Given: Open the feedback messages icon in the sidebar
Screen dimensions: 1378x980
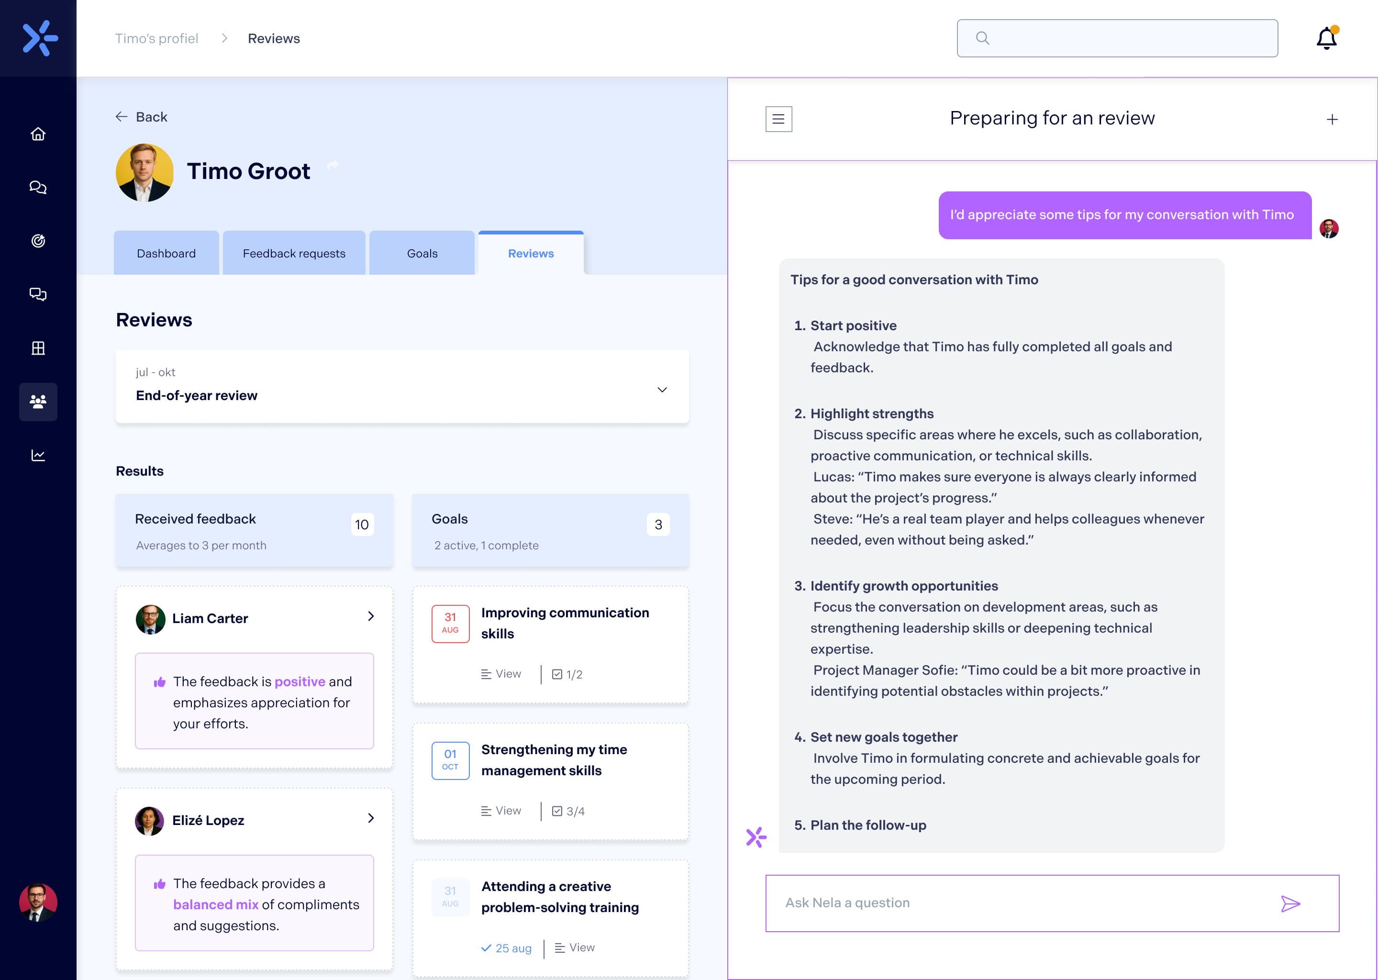Looking at the screenshot, I should 38,294.
